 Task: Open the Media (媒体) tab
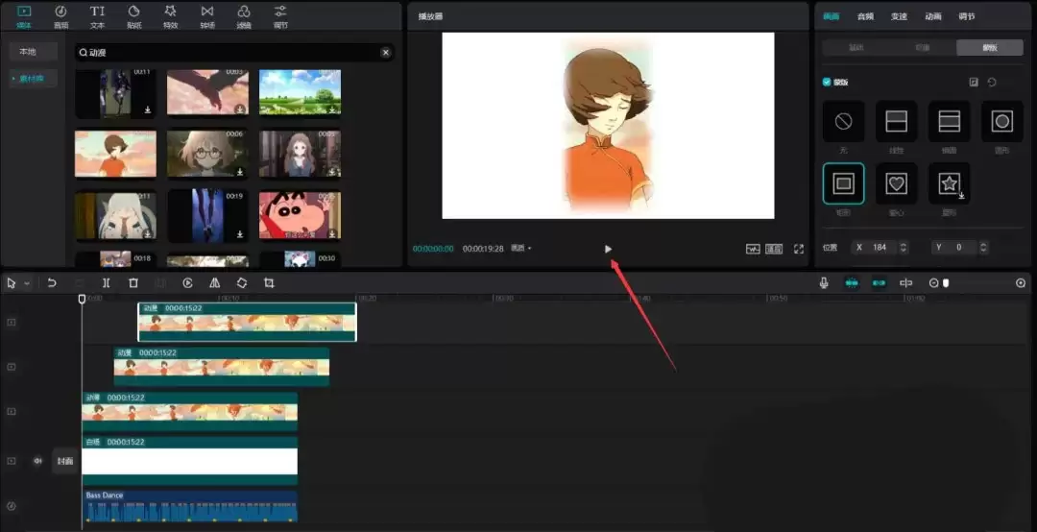pos(24,16)
